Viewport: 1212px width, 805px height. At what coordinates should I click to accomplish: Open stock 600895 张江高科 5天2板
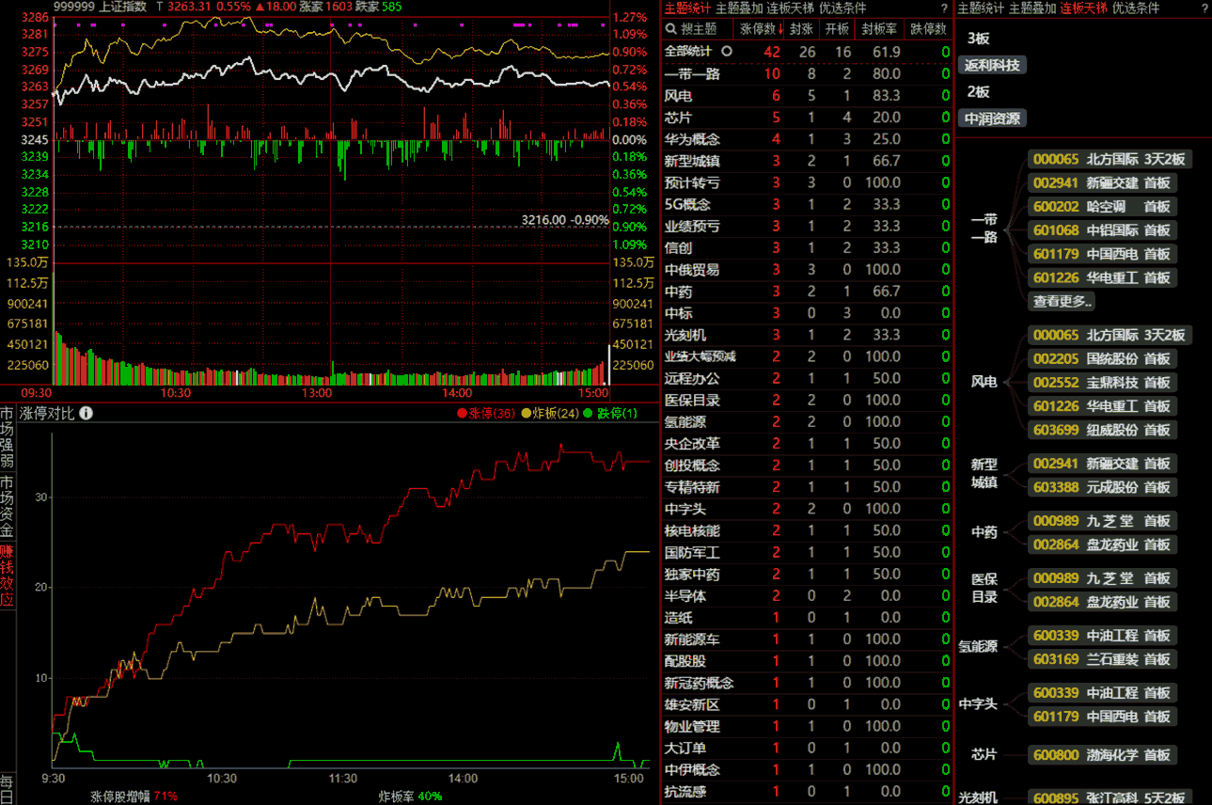tap(1110, 797)
